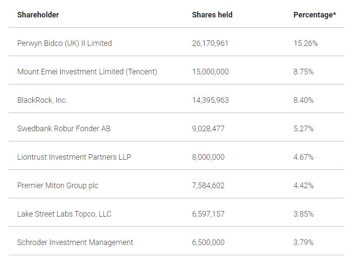Select the 9,028,477 shares value
This screenshot has height=262, width=362.
click(x=208, y=129)
